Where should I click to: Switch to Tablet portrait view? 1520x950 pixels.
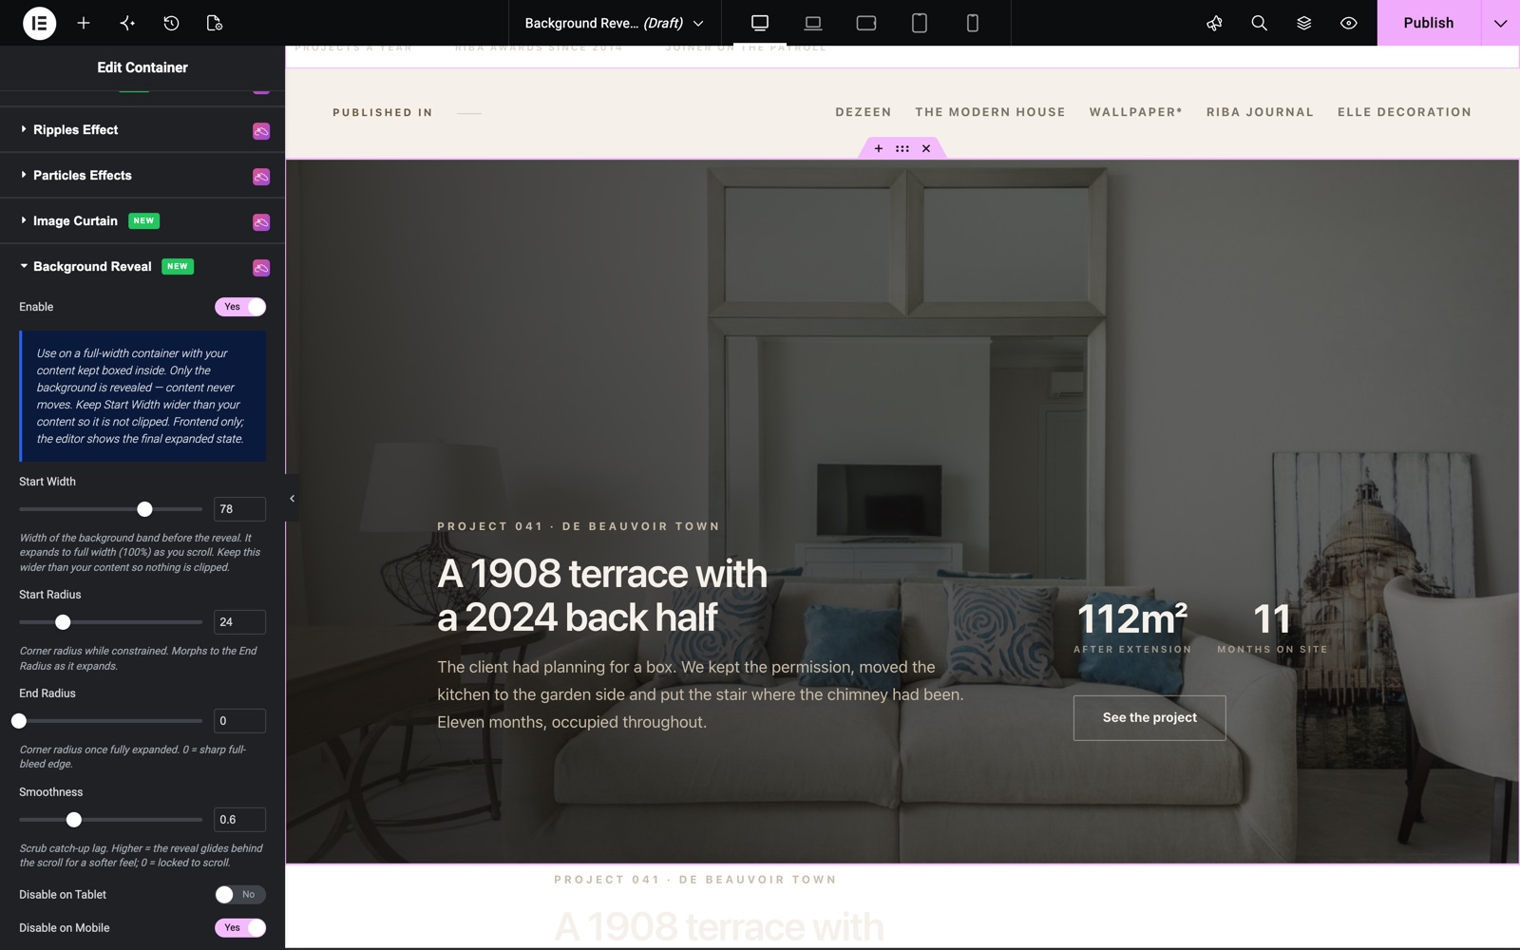pyautogui.click(x=920, y=23)
